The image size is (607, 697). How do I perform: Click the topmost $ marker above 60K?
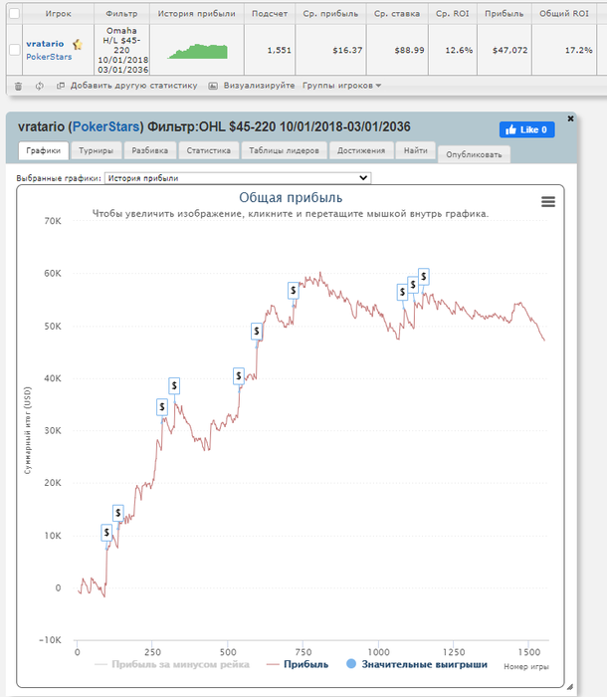[x=424, y=277]
